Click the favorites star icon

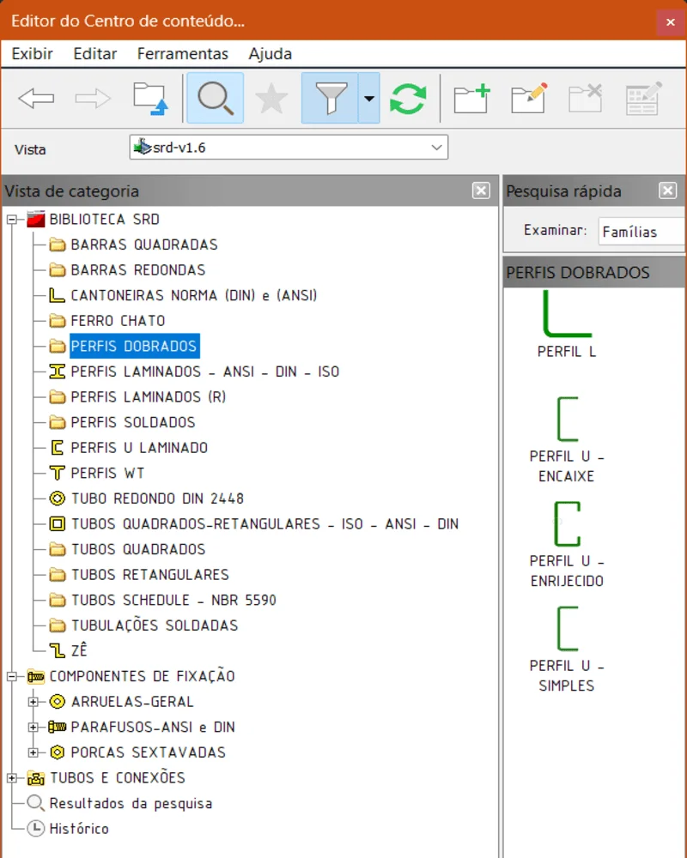(x=271, y=99)
